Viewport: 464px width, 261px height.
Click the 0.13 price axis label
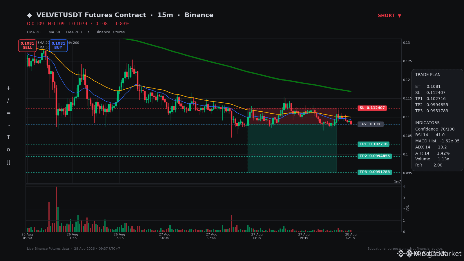[406, 43]
